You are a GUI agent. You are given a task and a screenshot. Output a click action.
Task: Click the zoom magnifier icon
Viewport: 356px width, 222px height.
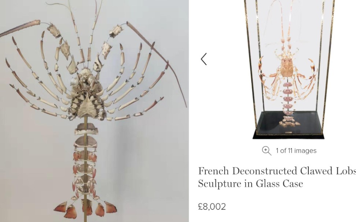click(267, 151)
